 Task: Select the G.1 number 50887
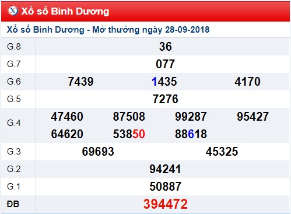165,187
